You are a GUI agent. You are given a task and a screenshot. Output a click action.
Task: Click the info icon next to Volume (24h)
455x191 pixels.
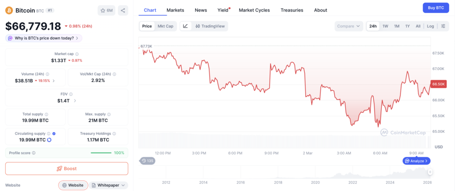click(x=47, y=74)
